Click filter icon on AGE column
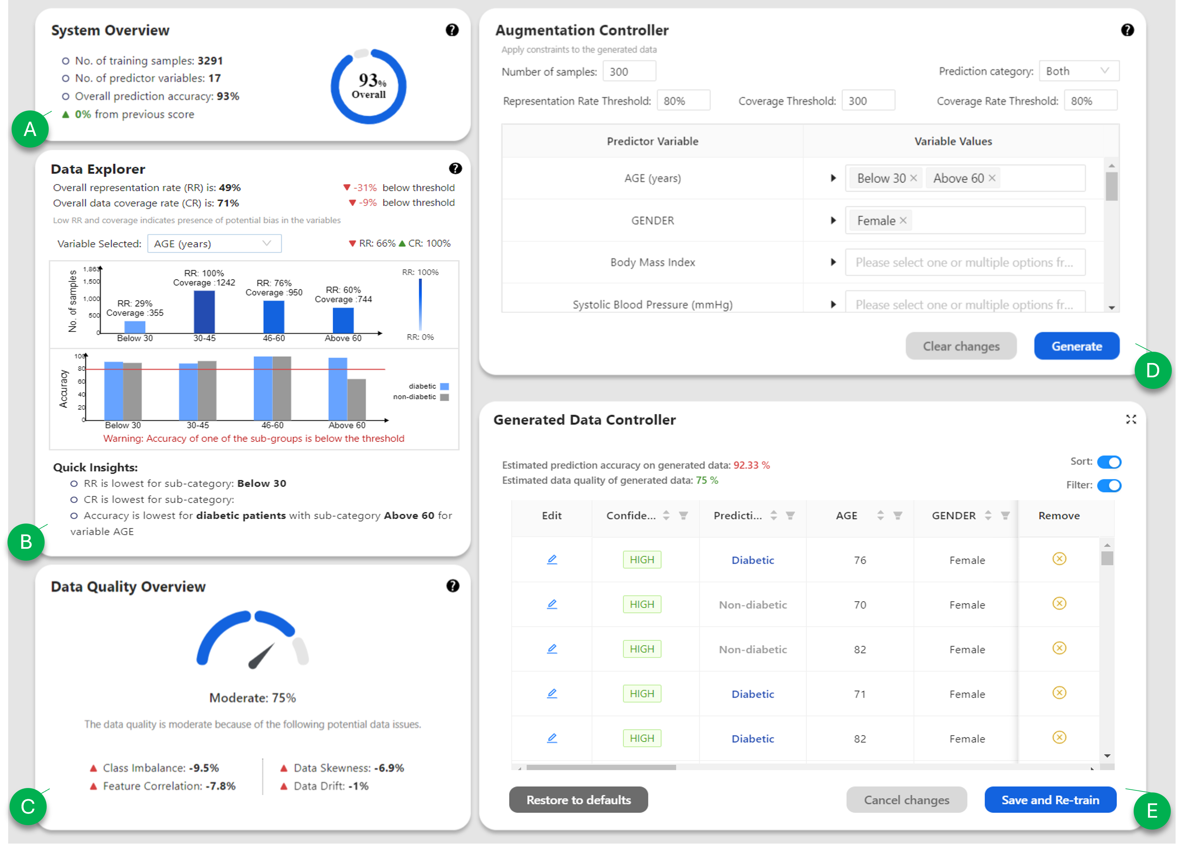This screenshot has height=848, width=1180. pyautogui.click(x=898, y=515)
